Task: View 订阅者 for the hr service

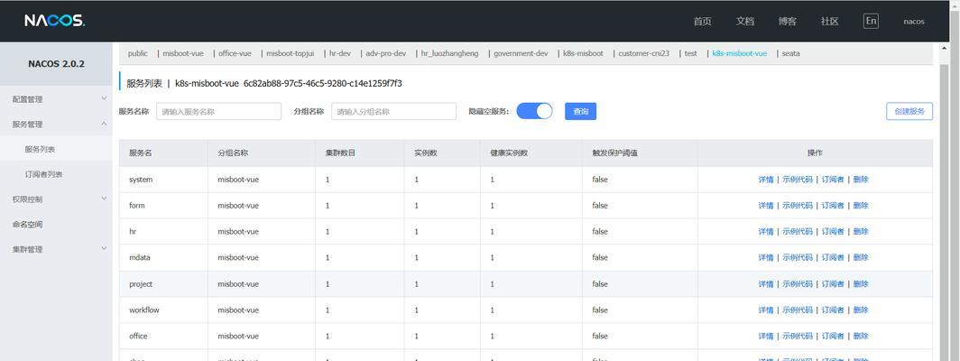Action: pos(833,232)
